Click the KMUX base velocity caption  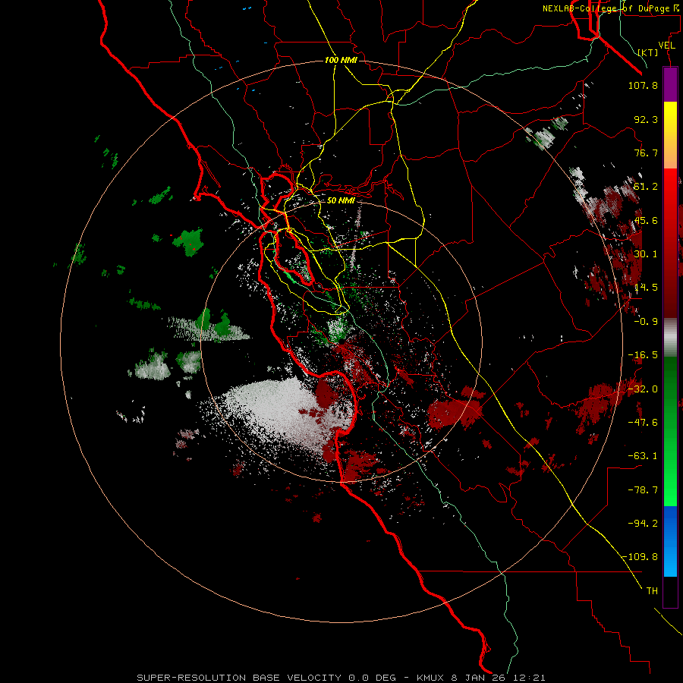[341, 678]
